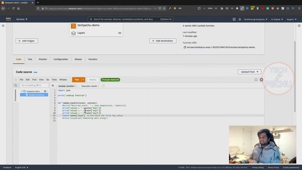Switch to lambda_function editor tab
The image size is (302, 170).
(x=66, y=86)
